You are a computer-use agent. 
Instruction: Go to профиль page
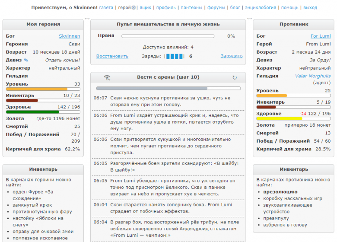coord(166,8)
